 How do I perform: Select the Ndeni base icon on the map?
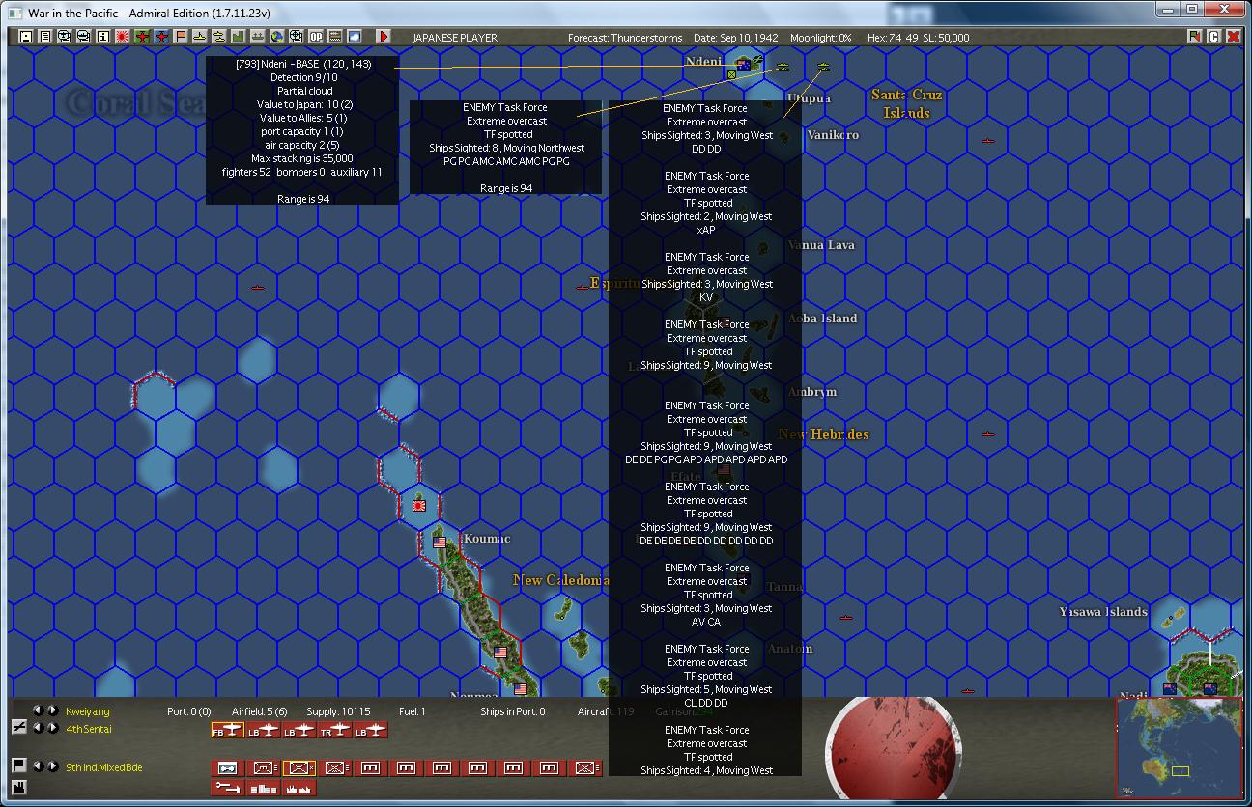click(744, 65)
